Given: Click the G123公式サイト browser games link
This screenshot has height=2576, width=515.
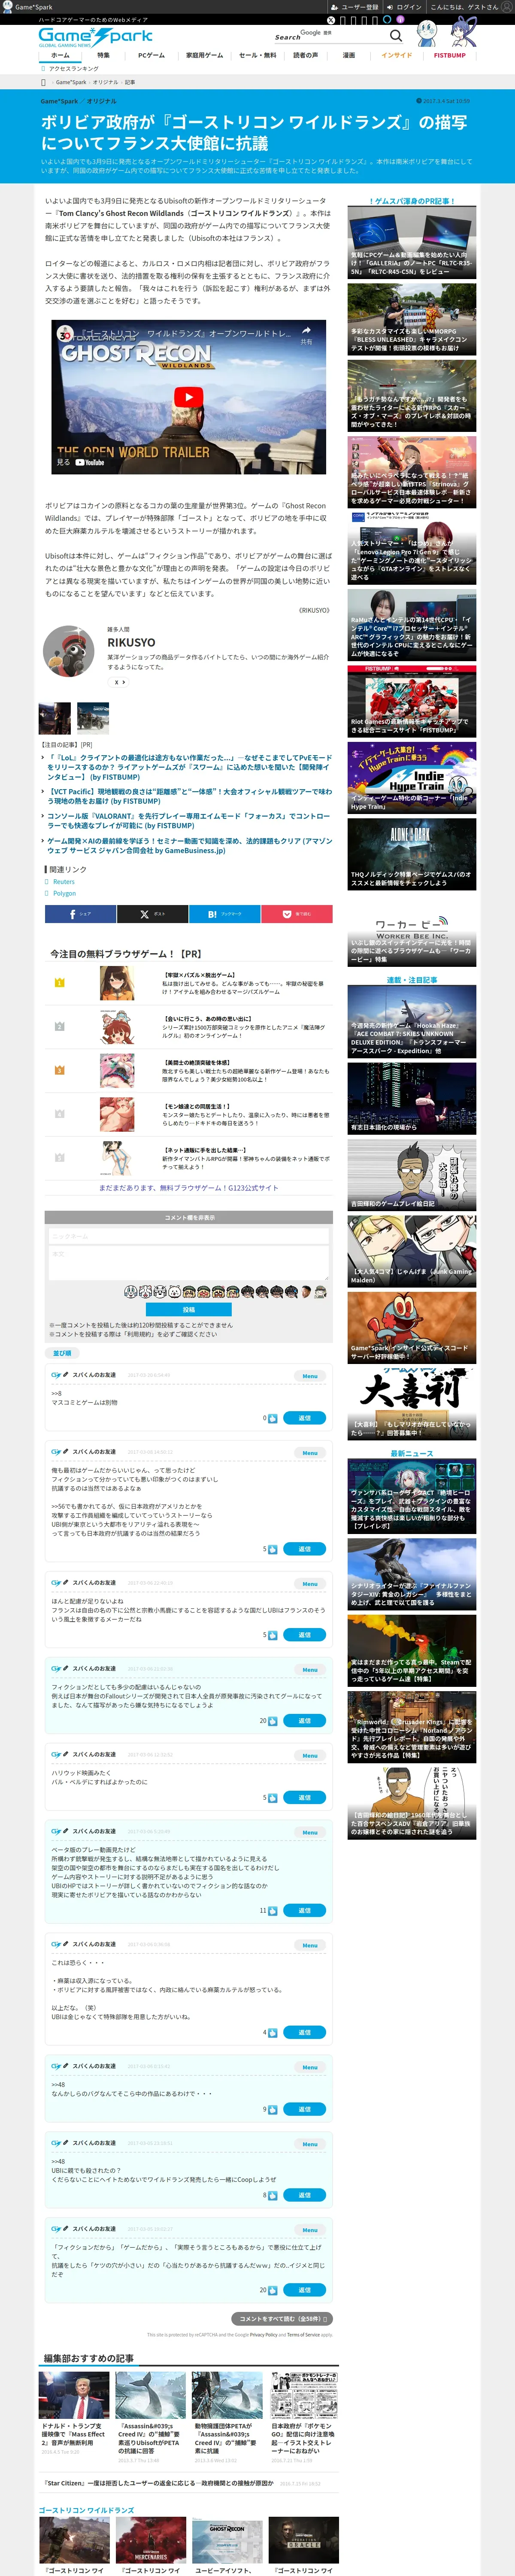Looking at the screenshot, I should (x=189, y=1188).
